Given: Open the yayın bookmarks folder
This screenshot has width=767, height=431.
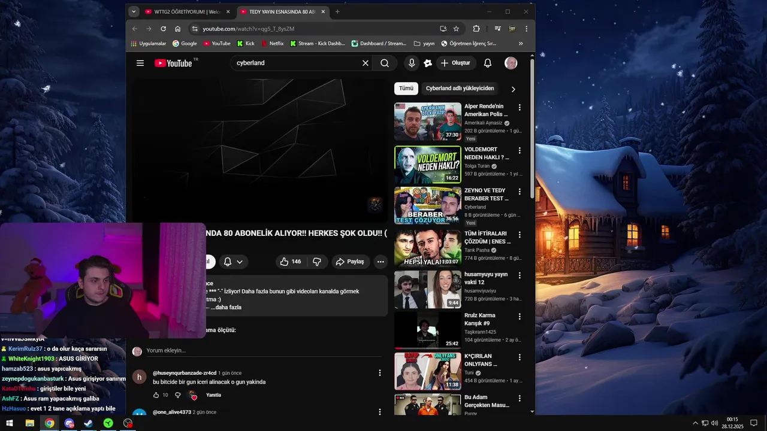Looking at the screenshot, I should tap(424, 43).
